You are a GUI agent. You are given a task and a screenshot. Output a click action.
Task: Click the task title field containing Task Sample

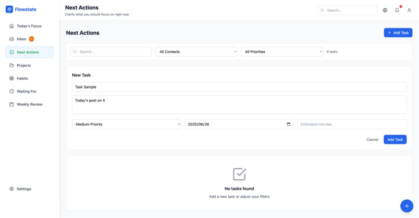pos(239,87)
